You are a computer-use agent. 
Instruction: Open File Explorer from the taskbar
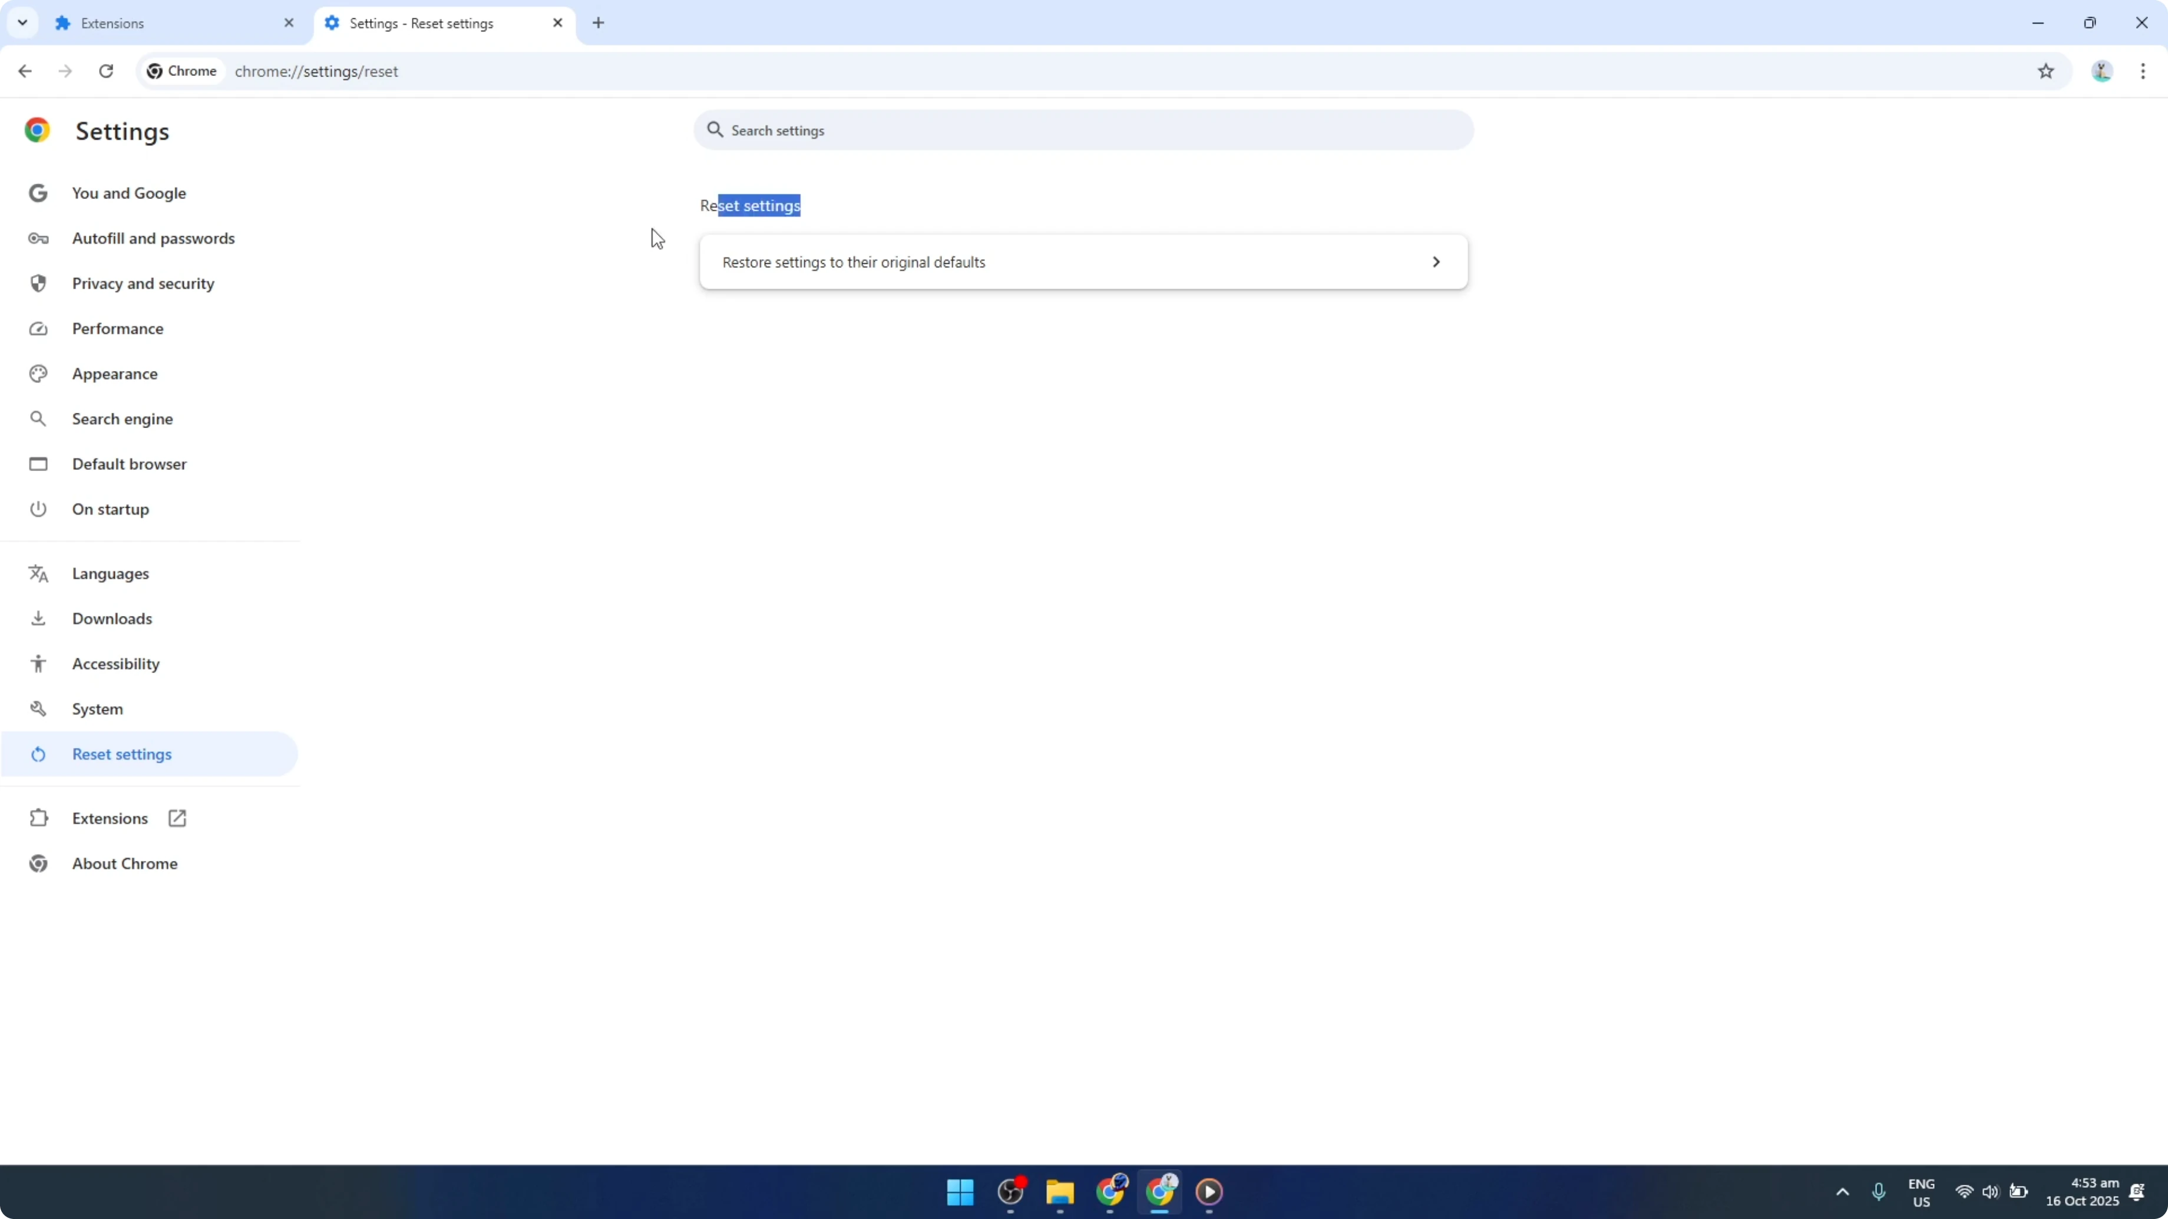pyautogui.click(x=1060, y=1192)
